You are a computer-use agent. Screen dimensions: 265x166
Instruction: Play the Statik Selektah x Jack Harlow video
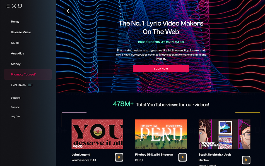click(246, 160)
